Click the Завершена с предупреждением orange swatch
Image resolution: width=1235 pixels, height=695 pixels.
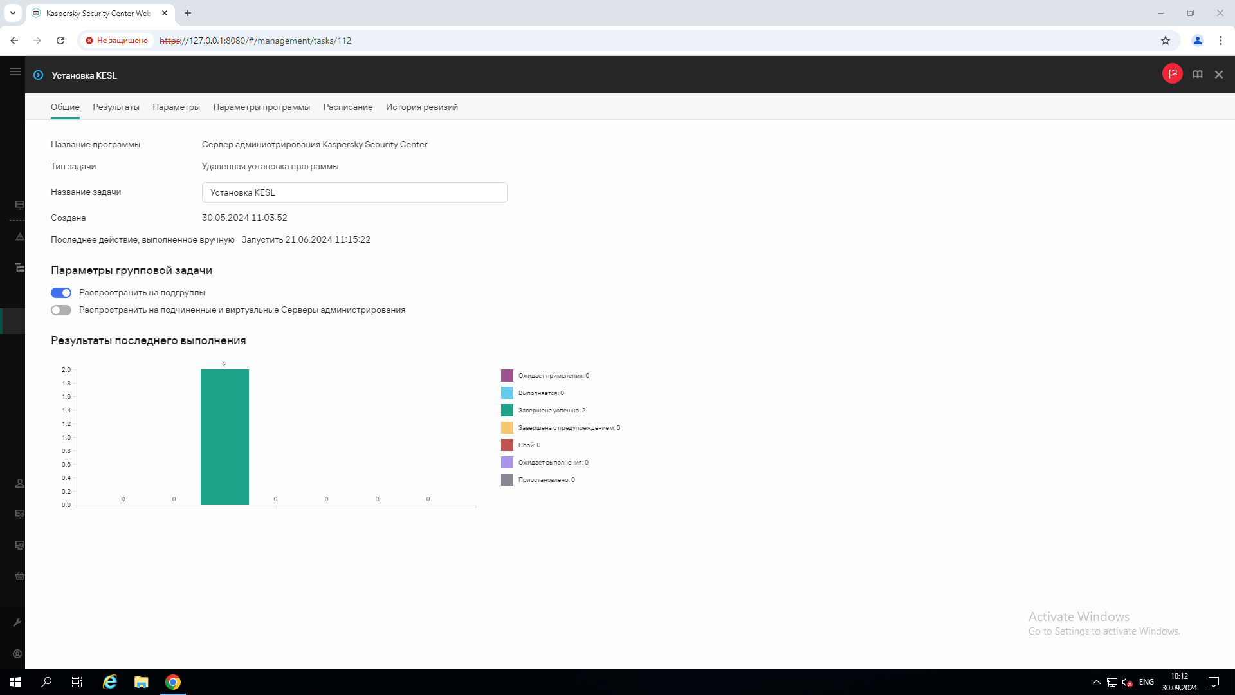tap(507, 428)
